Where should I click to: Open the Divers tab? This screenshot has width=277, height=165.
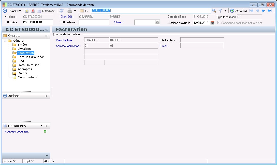click(22, 73)
